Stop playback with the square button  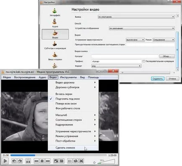coord(42,161)
